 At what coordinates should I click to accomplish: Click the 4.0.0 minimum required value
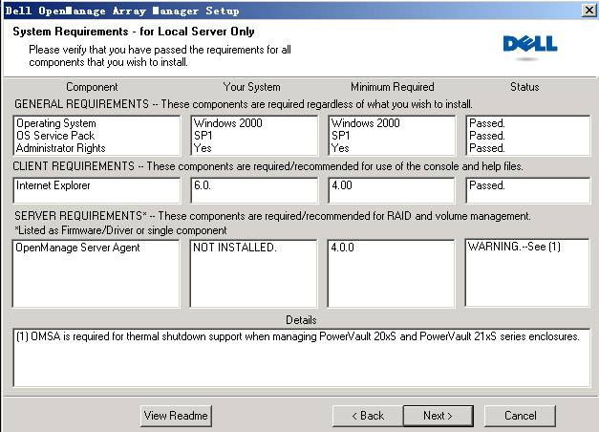click(342, 248)
